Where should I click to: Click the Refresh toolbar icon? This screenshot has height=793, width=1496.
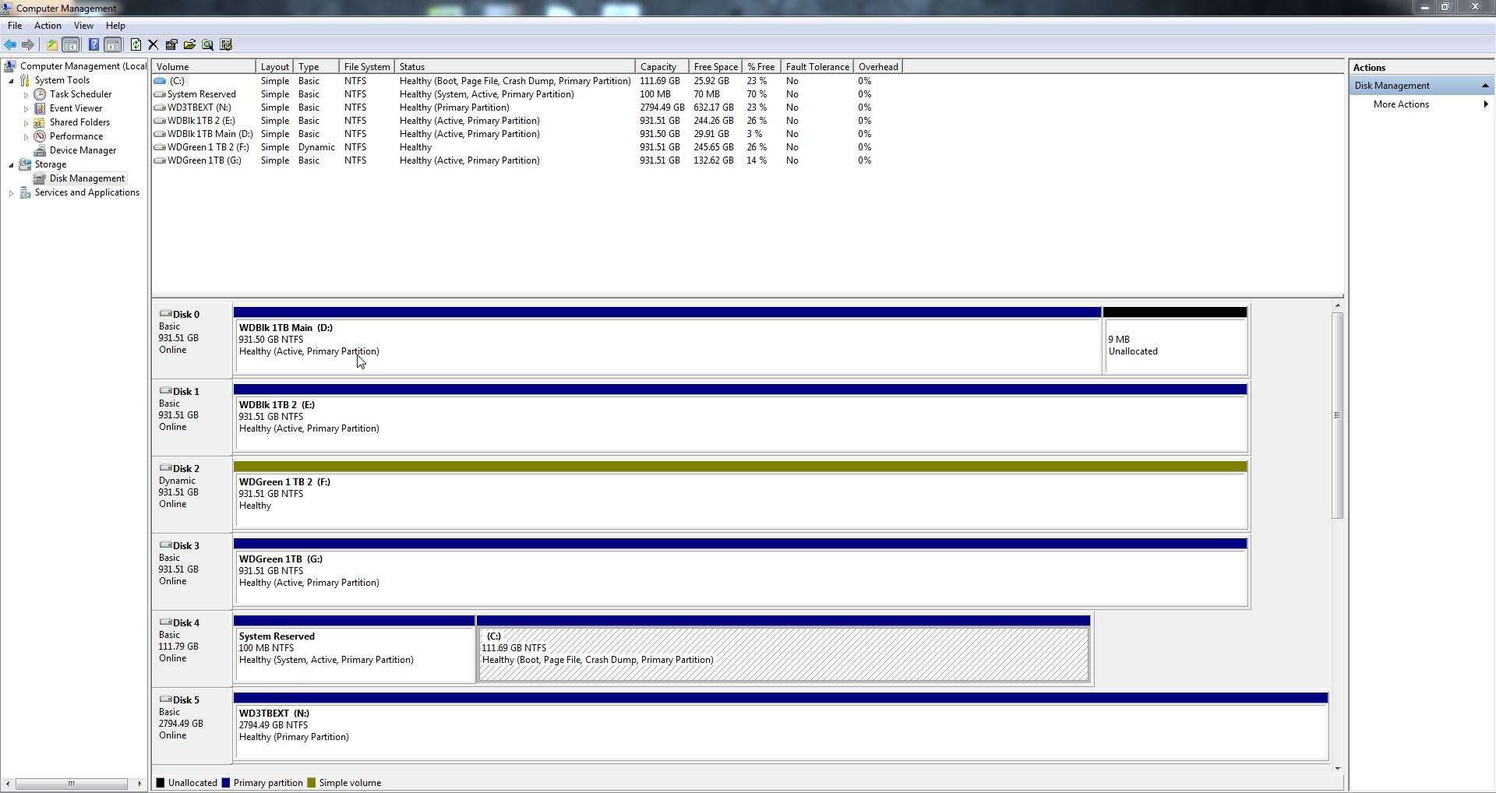click(x=136, y=44)
